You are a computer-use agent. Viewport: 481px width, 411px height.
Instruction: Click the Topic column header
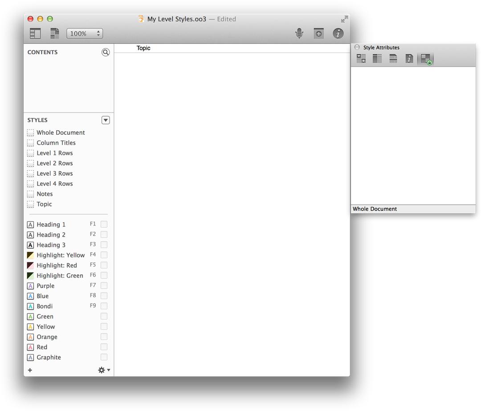point(143,48)
